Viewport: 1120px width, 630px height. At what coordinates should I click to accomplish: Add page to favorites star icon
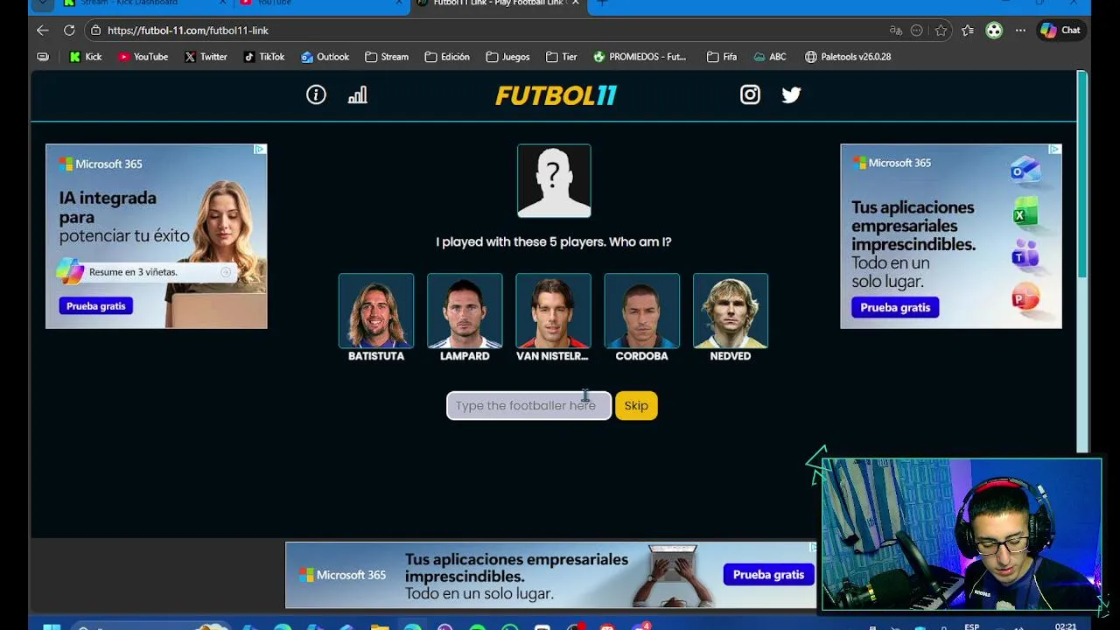[941, 30]
